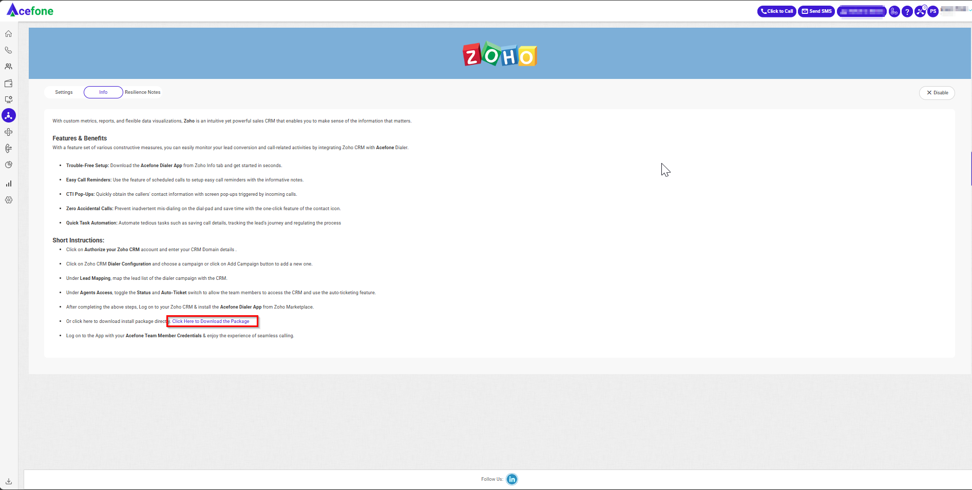Open the PS profile avatar
The height and width of the screenshot is (490, 972).
tap(933, 11)
